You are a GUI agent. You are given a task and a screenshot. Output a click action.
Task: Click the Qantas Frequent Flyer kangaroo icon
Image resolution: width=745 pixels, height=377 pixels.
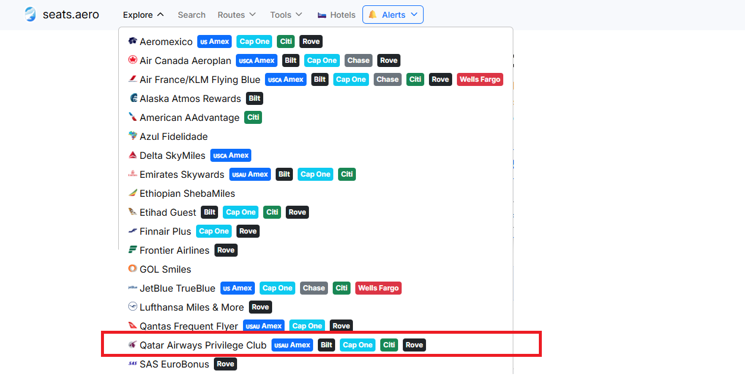[132, 325]
